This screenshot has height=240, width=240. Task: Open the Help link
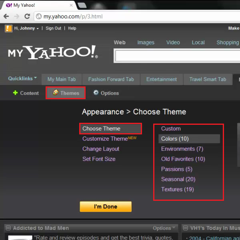[x=72, y=28]
